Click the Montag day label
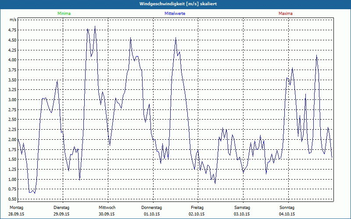351x219 pixels. click(x=16, y=208)
